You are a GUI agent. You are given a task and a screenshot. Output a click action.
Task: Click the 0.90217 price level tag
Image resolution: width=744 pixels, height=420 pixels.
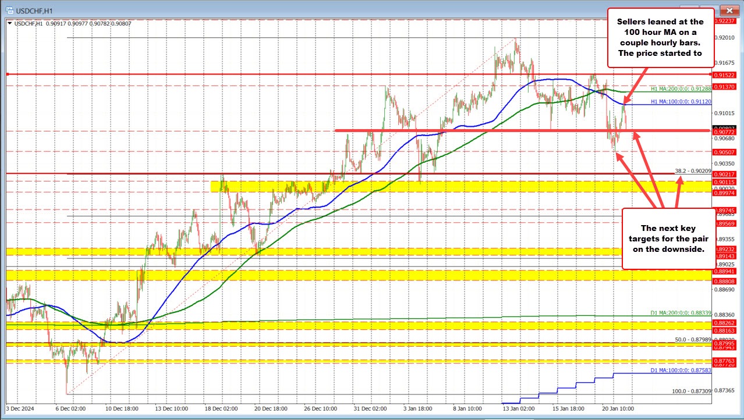click(724, 174)
